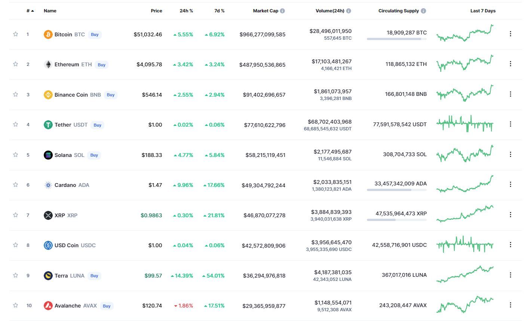Open the XRP coin page link

point(66,215)
